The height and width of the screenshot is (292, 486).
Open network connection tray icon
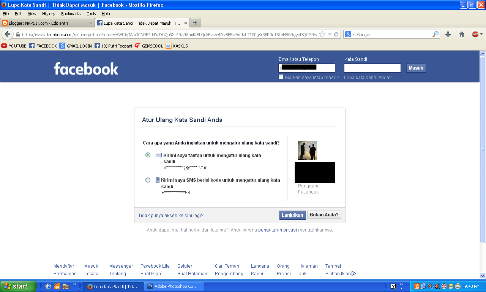click(x=423, y=286)
